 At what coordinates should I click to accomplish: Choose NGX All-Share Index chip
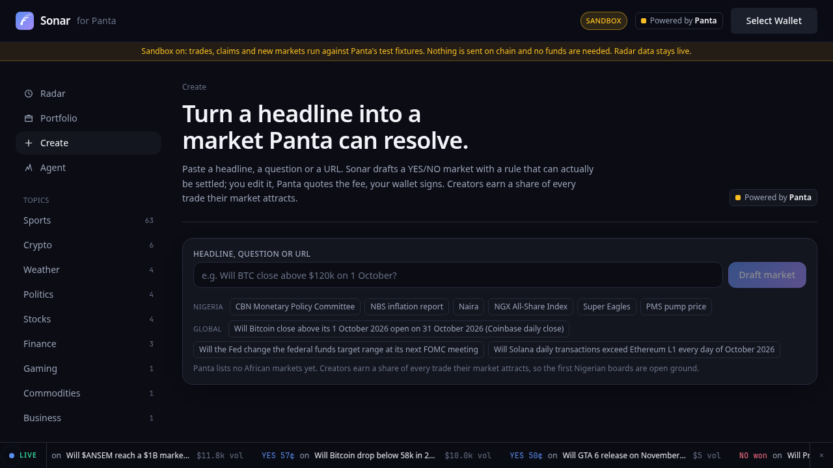(x=530, y=307)
